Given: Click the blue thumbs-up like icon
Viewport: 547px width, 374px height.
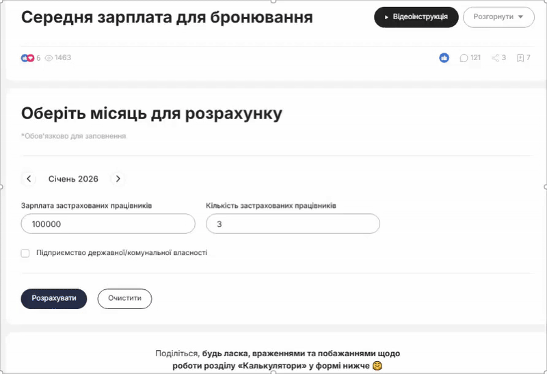Looking at the screenshot, I should pos(444,58).
